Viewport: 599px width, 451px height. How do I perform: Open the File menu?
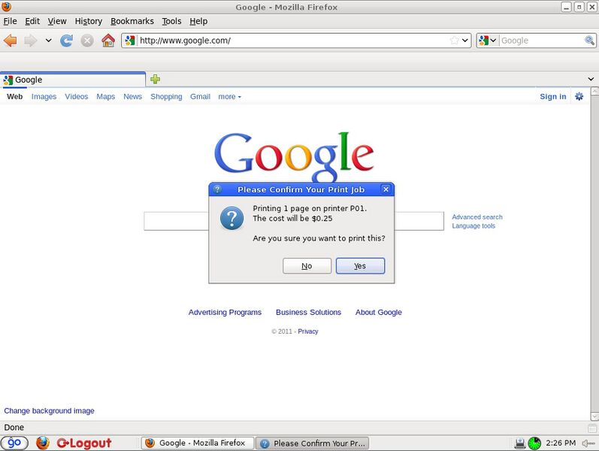(10, 21)
